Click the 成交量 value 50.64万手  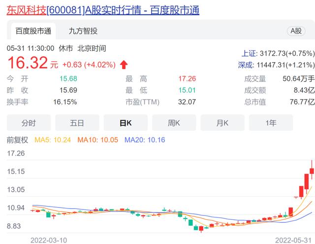(299, 79)
